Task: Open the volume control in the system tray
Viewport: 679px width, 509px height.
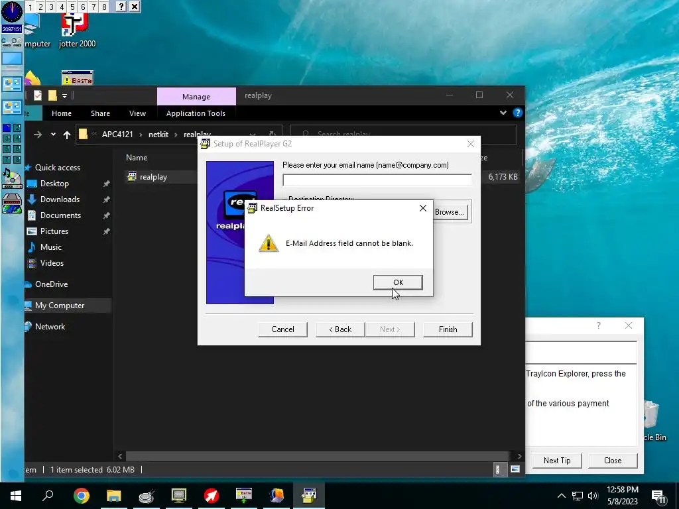Action: (593, 496)
